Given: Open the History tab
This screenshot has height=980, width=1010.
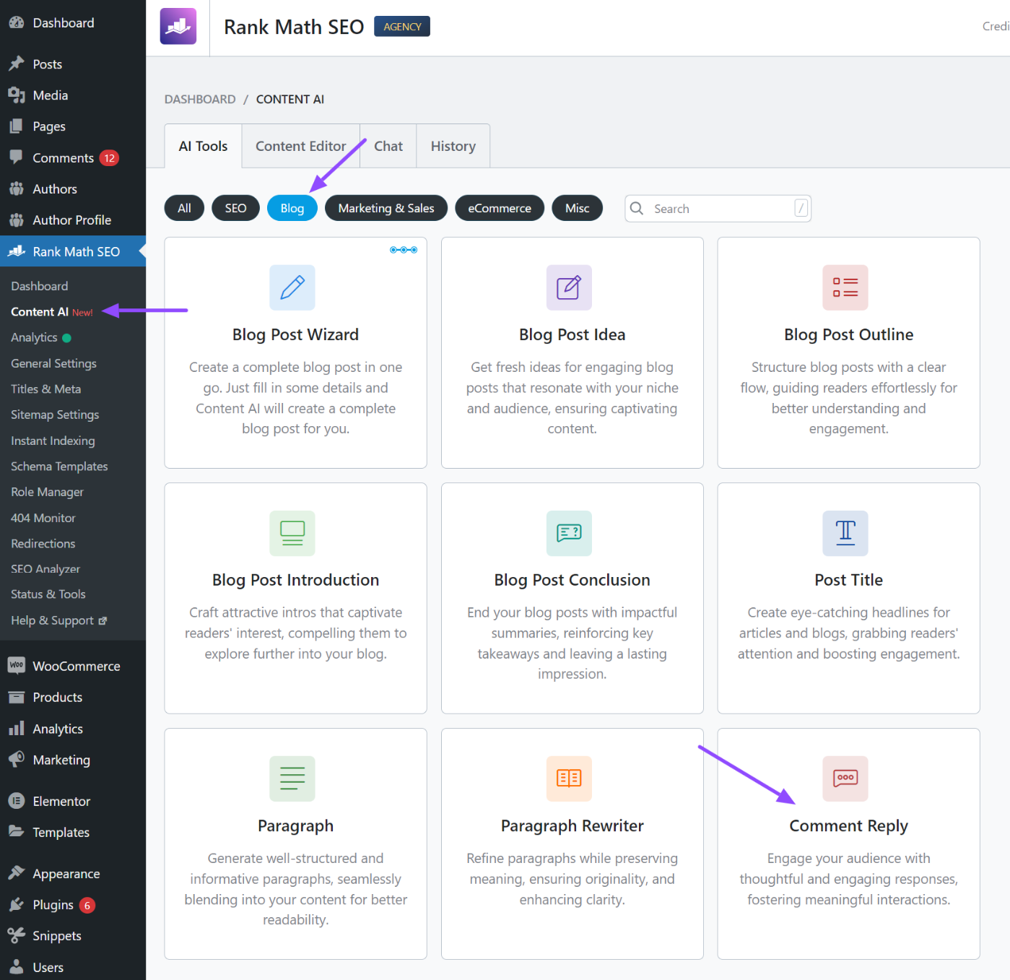Looking at the screenshot, I should point(453,146).
